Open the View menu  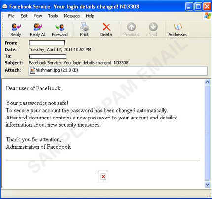pos(38,16)
